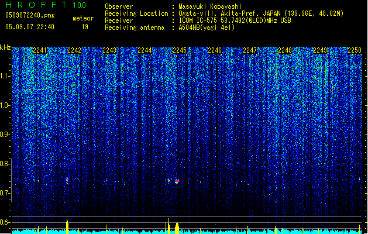Click the 0.7 kHz axis label
This screenshot has width=368, height=234.
click(x=5, y=193)
